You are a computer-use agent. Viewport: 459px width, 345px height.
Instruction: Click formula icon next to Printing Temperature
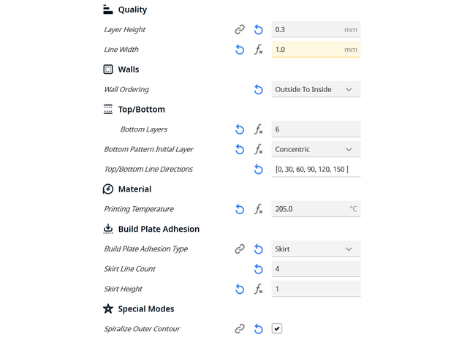tap(258, 209)
